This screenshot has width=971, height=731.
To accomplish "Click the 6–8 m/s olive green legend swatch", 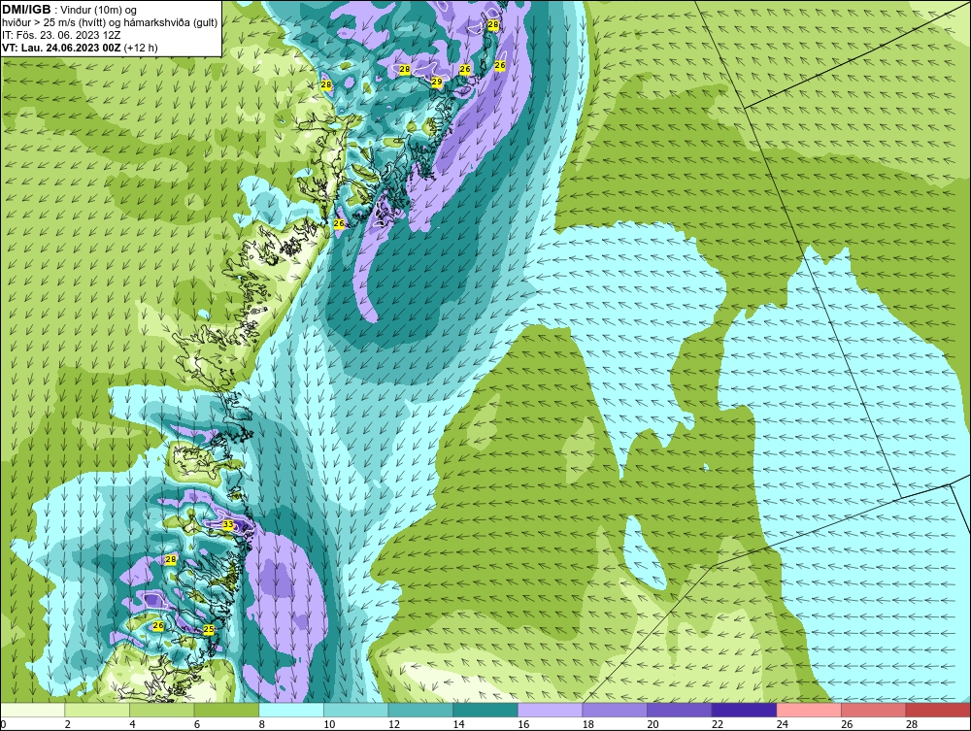I will click(226, 710).
